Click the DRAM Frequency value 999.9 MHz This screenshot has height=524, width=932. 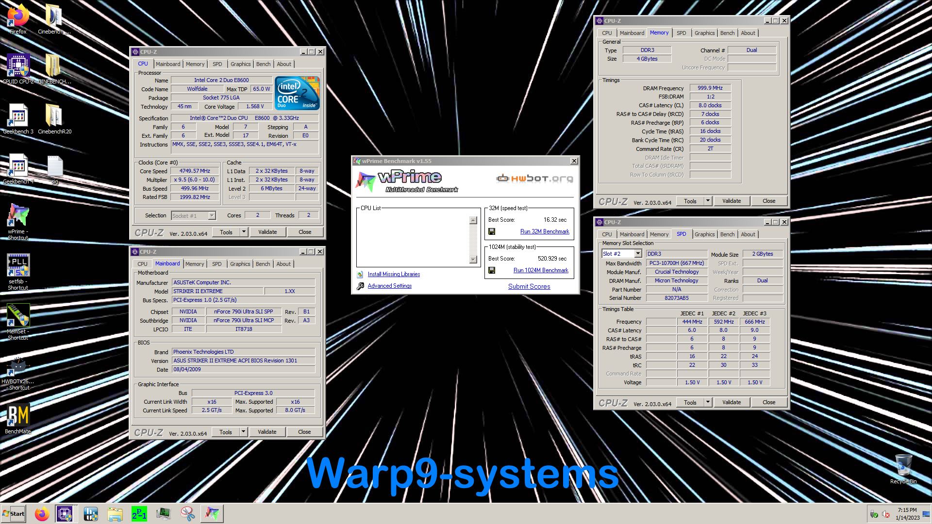point(710,88)
